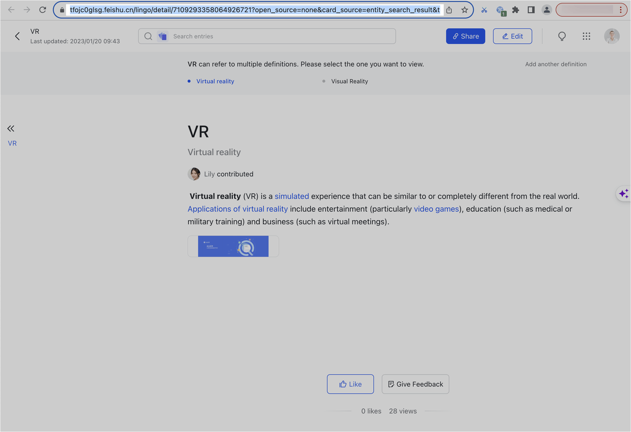631x432 pixels.
Task: Select the Virtual reality definition
Action: click(x=215, y=81)
